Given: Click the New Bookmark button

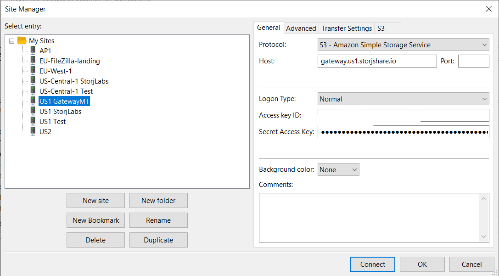Looking at the screenshot, I should (x=95, y=220).
